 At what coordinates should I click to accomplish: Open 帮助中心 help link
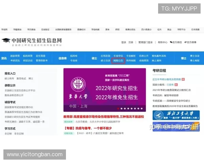point(163,42)
